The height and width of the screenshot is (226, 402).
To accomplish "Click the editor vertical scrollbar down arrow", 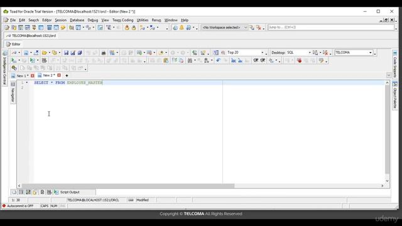I will (x=387, y=181).
